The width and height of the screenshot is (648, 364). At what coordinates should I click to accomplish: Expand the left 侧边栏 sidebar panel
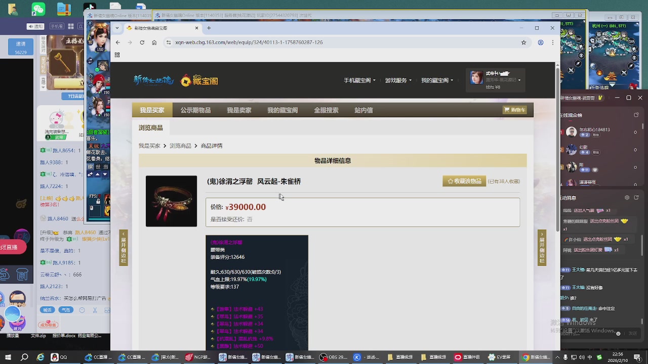(123, 247)
